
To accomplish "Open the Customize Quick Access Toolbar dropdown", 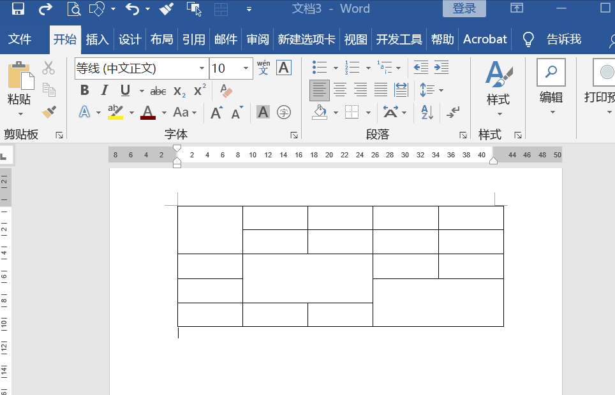I will 249,9.
